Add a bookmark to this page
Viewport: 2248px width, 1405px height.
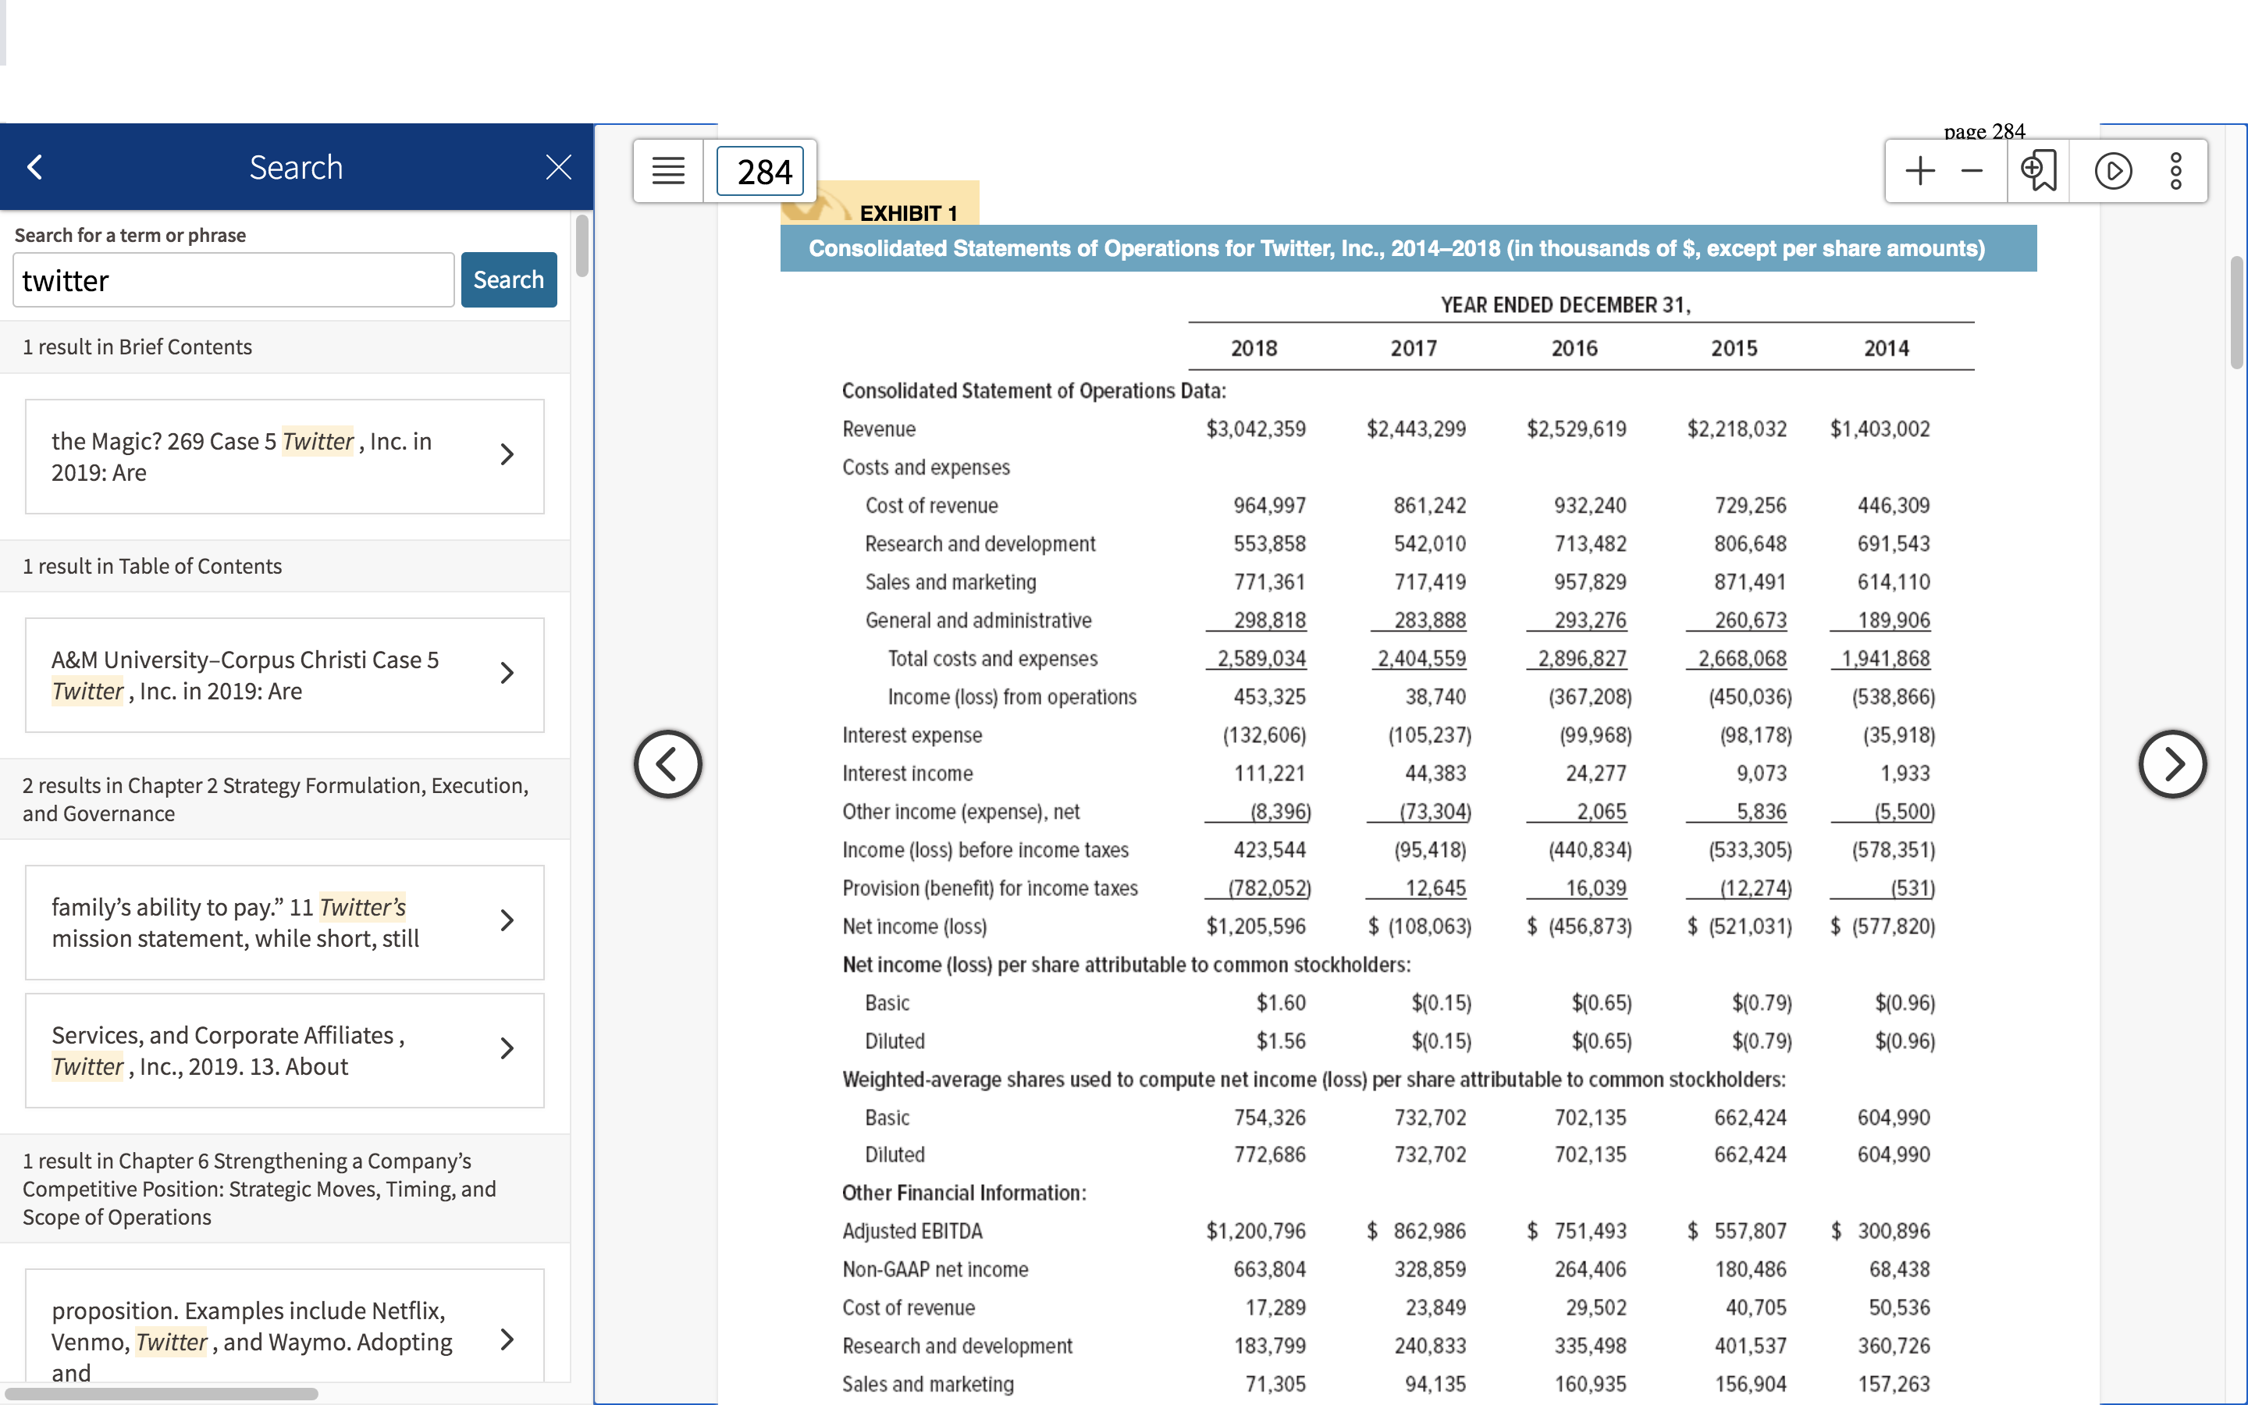point(2038,171)
